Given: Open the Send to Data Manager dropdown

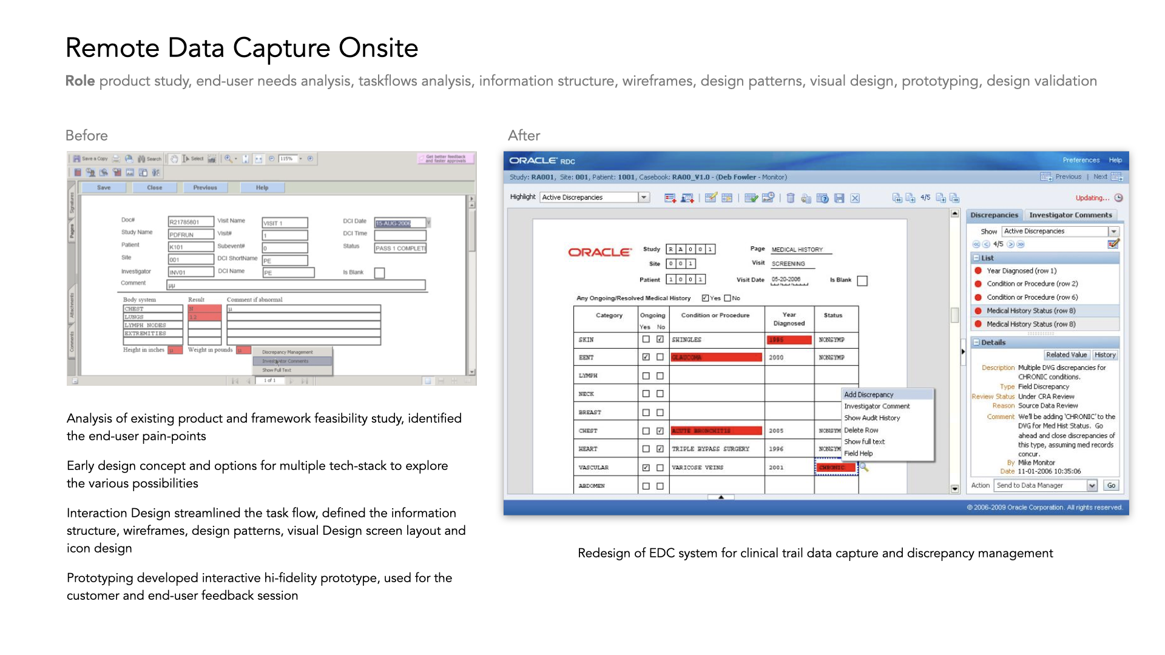Looking at the screenshot, I should [x=1092, y=485].
